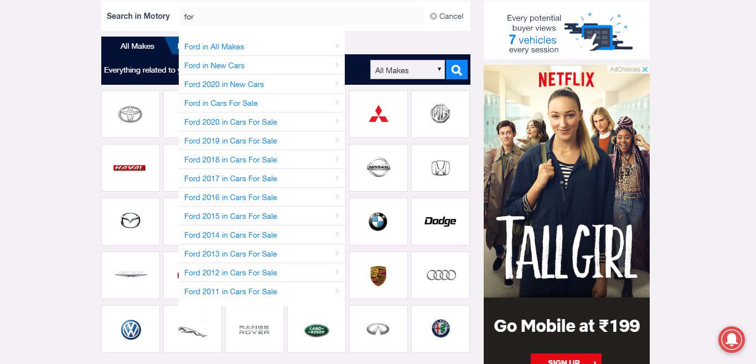Select the Alfa Romeo logo tile
Viewport: 756px width, 364px height.
pyautogui.click(x=441, y=329)
